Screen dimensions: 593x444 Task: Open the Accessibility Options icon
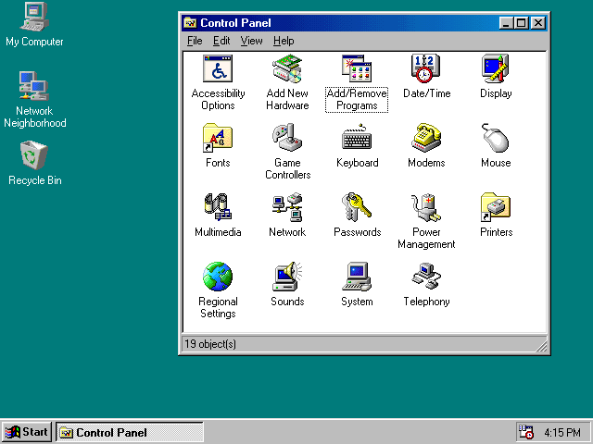[x=218, y=68]
